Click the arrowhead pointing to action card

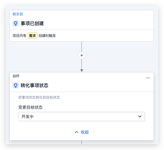click(x=82, y=70)
